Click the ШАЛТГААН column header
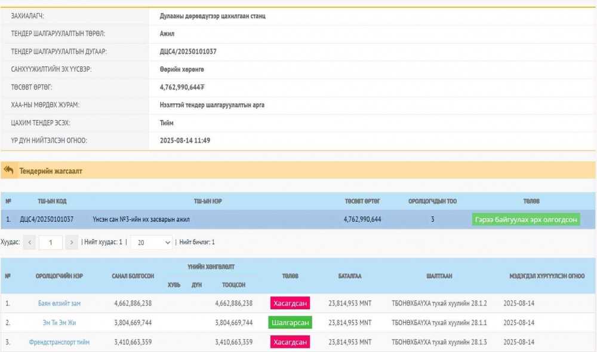Screen dimensions: 597x352 (439, 276)
